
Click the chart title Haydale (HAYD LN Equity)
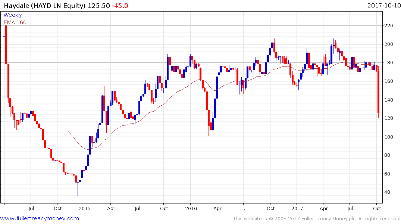click(x=45, y=5)
